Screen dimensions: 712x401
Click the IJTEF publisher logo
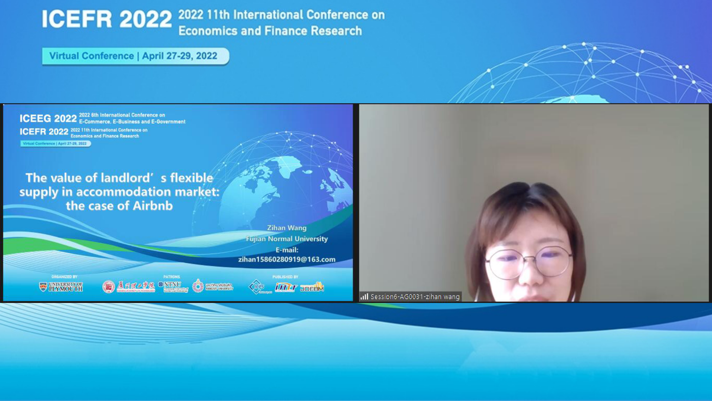pos(286,287)
